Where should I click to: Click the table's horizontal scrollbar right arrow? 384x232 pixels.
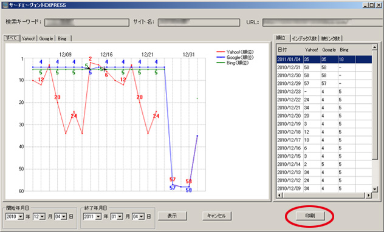(369, 195)
